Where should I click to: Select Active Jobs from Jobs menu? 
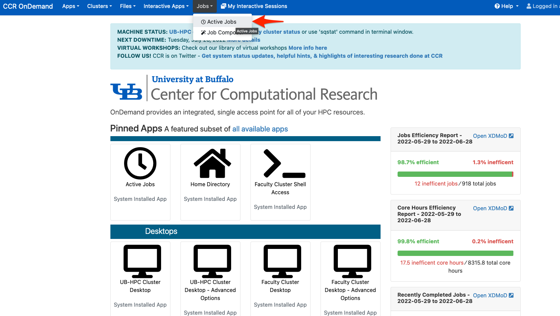(222, 22)
